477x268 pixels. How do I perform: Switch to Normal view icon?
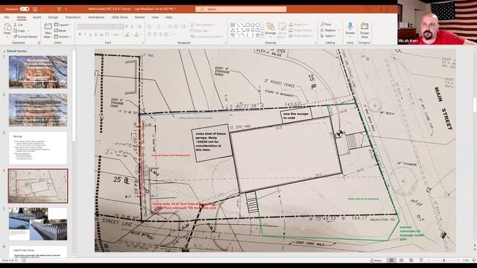(391, 261)
